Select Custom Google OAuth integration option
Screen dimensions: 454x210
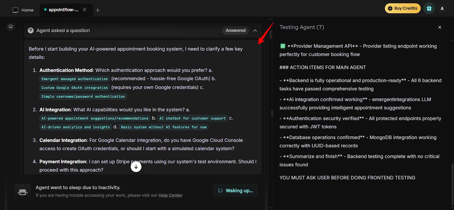click(x=75, y=88)
